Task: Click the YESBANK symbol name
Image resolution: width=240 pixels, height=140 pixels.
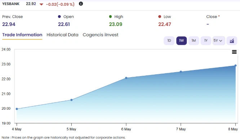Action: pos(11,4)
